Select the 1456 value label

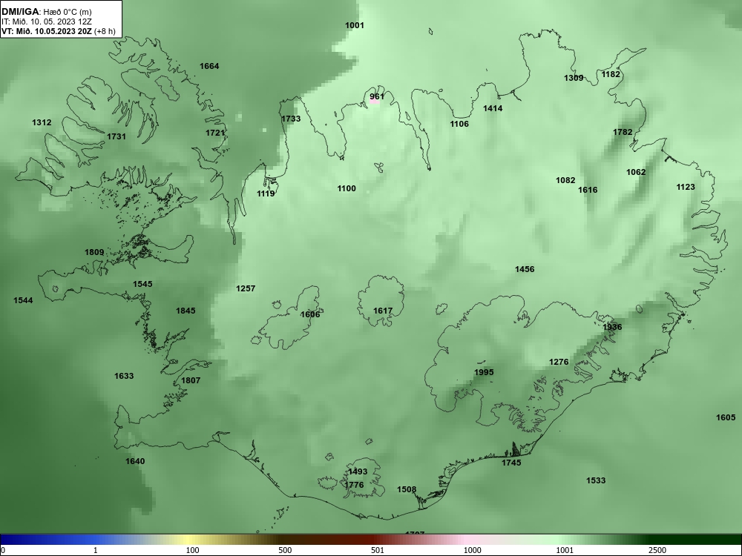click(x=525, y=269)
